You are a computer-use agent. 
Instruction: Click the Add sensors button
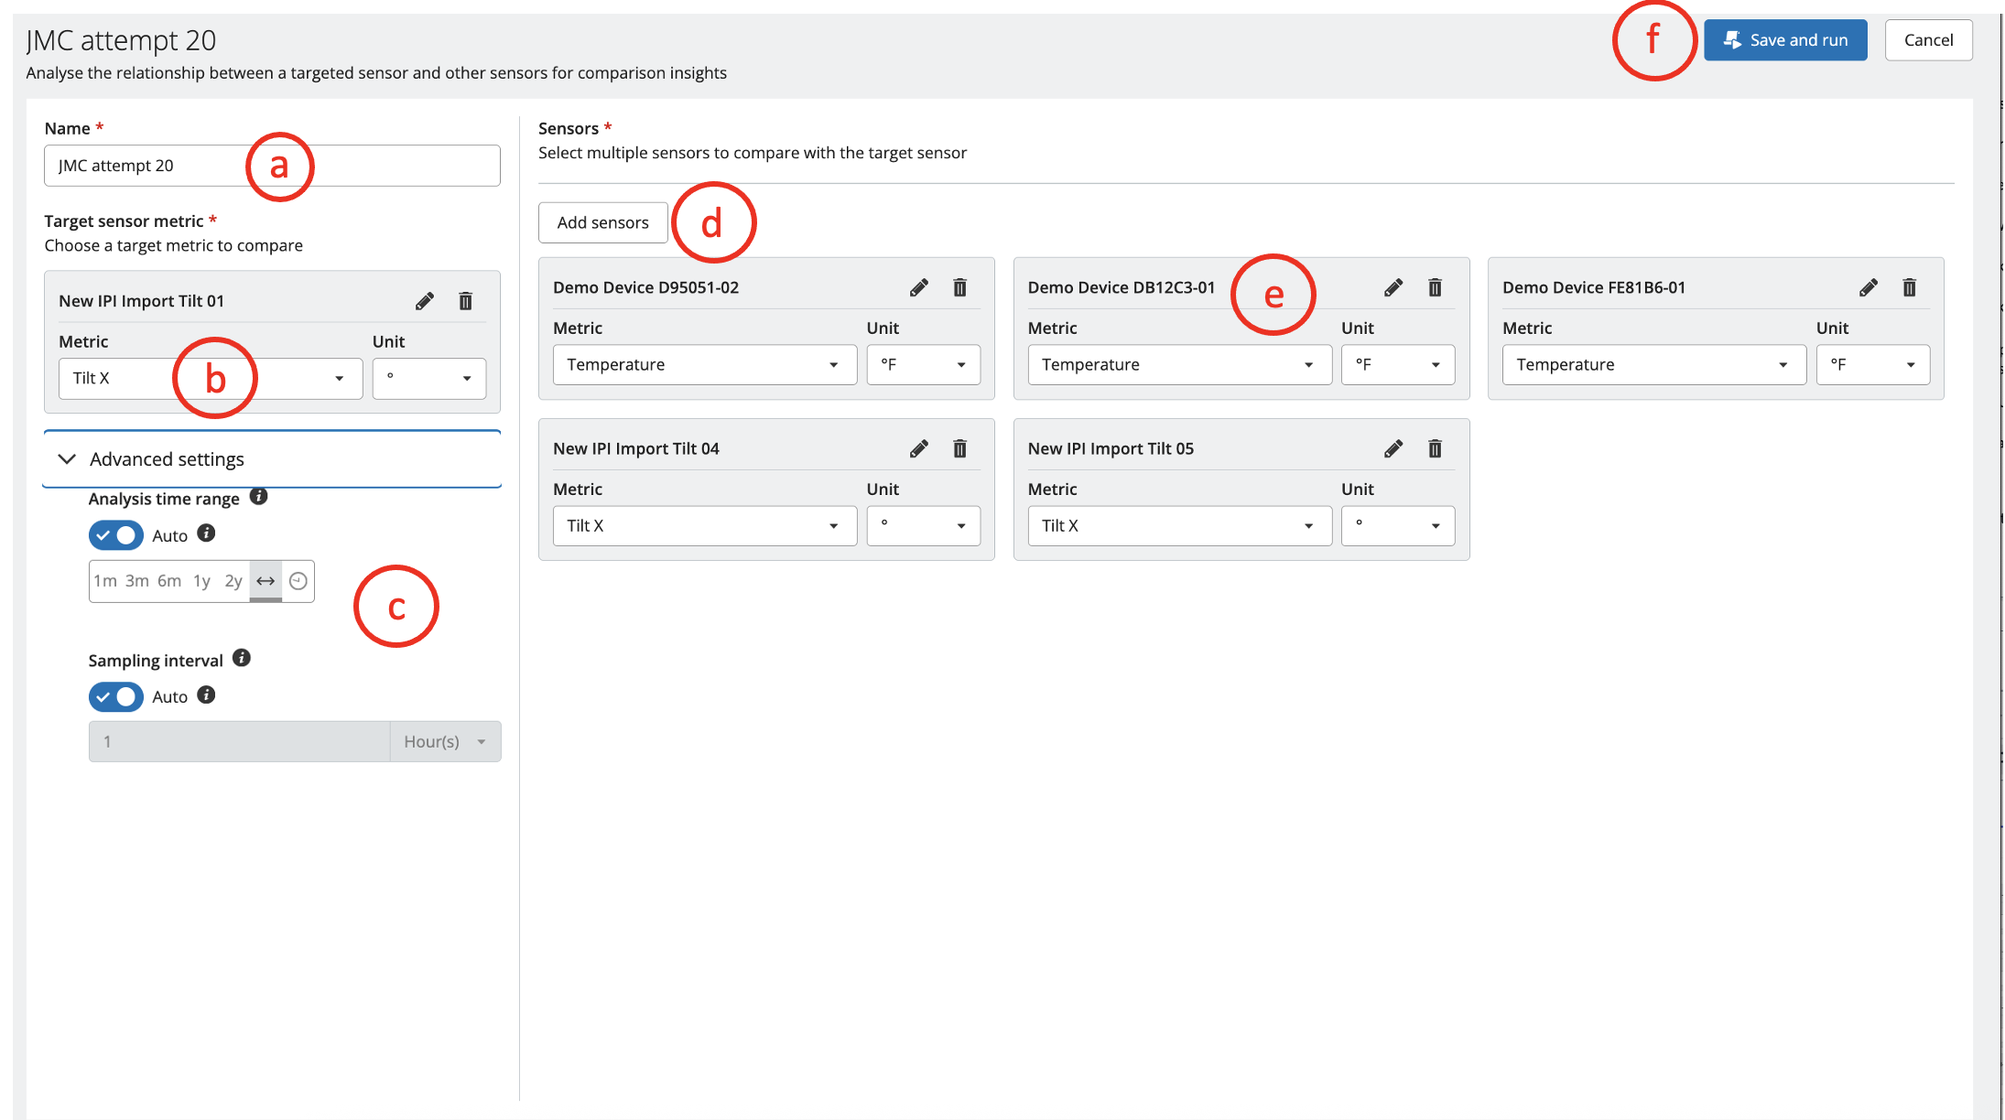click(602, 222)
